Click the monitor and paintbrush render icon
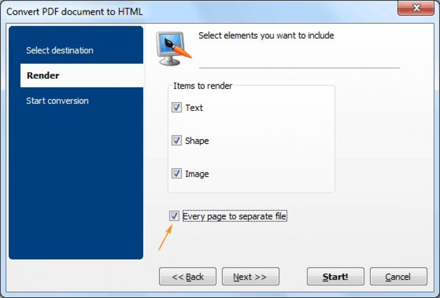The image size is (440, 298). coord(173,49)
